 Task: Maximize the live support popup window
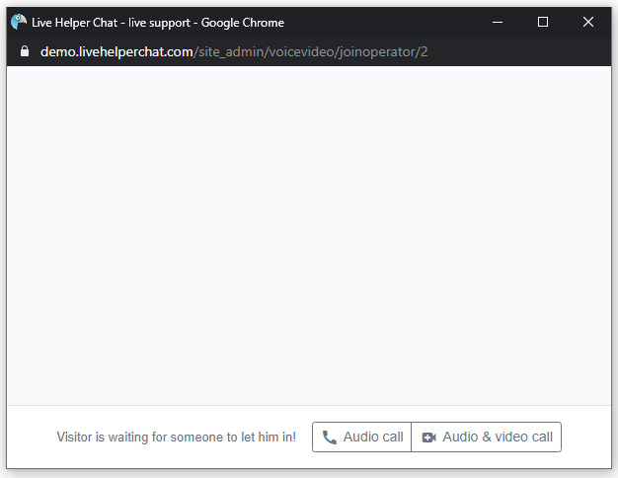pyautogui.click(x=543, y=22)
